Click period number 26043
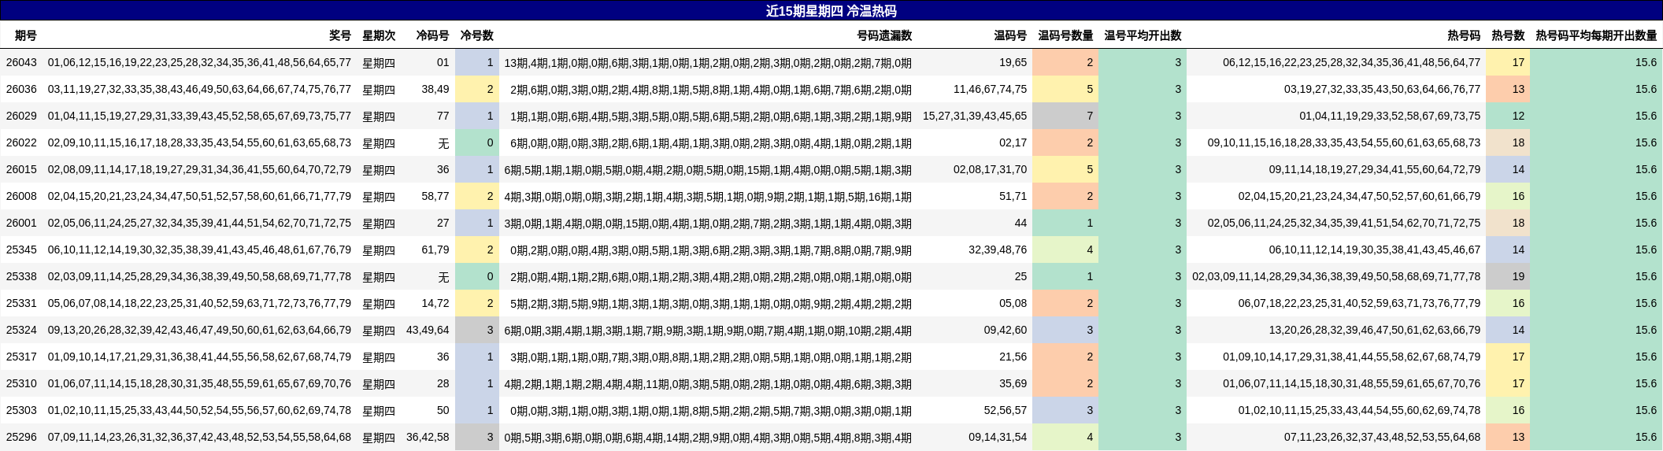This screenshot has height=451, width=1663. 21,62
